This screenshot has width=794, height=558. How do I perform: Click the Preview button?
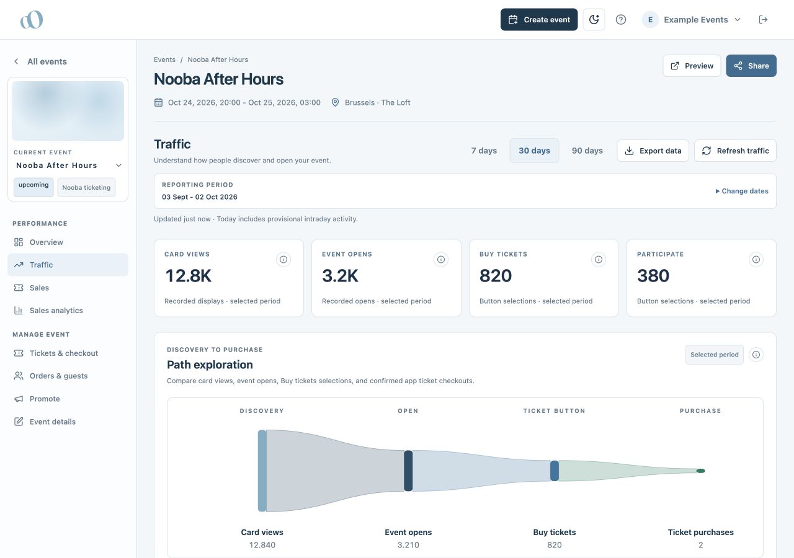692,66
